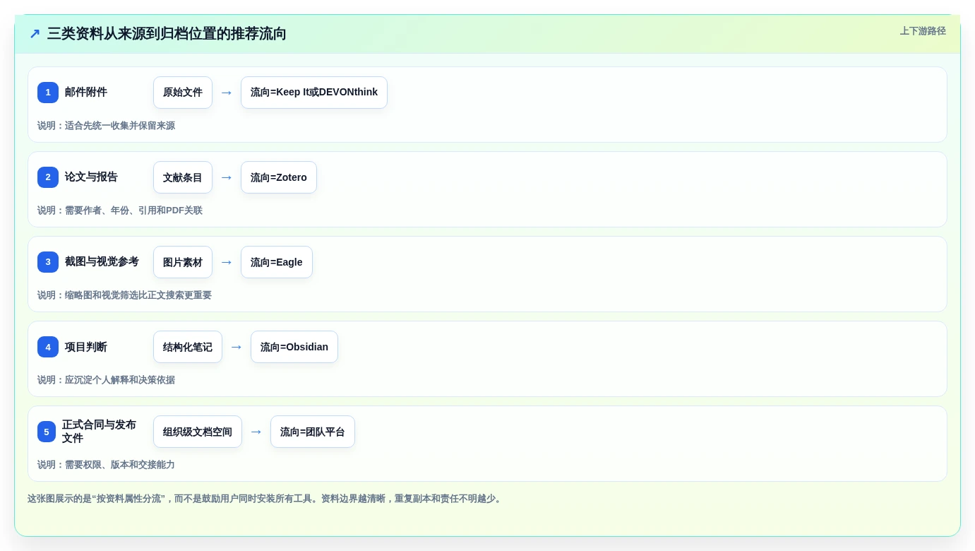Click the arrow between 组织级文档空间 and 团队平台

256,432
